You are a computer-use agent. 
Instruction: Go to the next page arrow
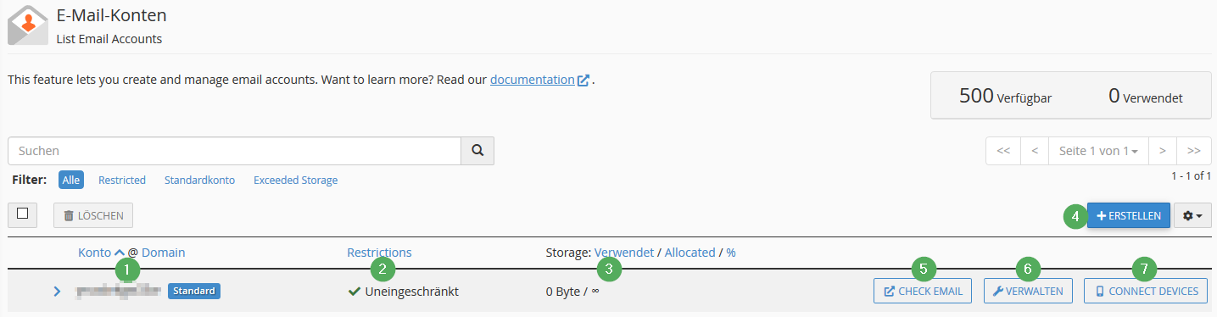1163,151
